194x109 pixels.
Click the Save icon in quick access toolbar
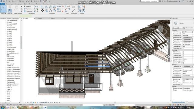click(7, 1)
